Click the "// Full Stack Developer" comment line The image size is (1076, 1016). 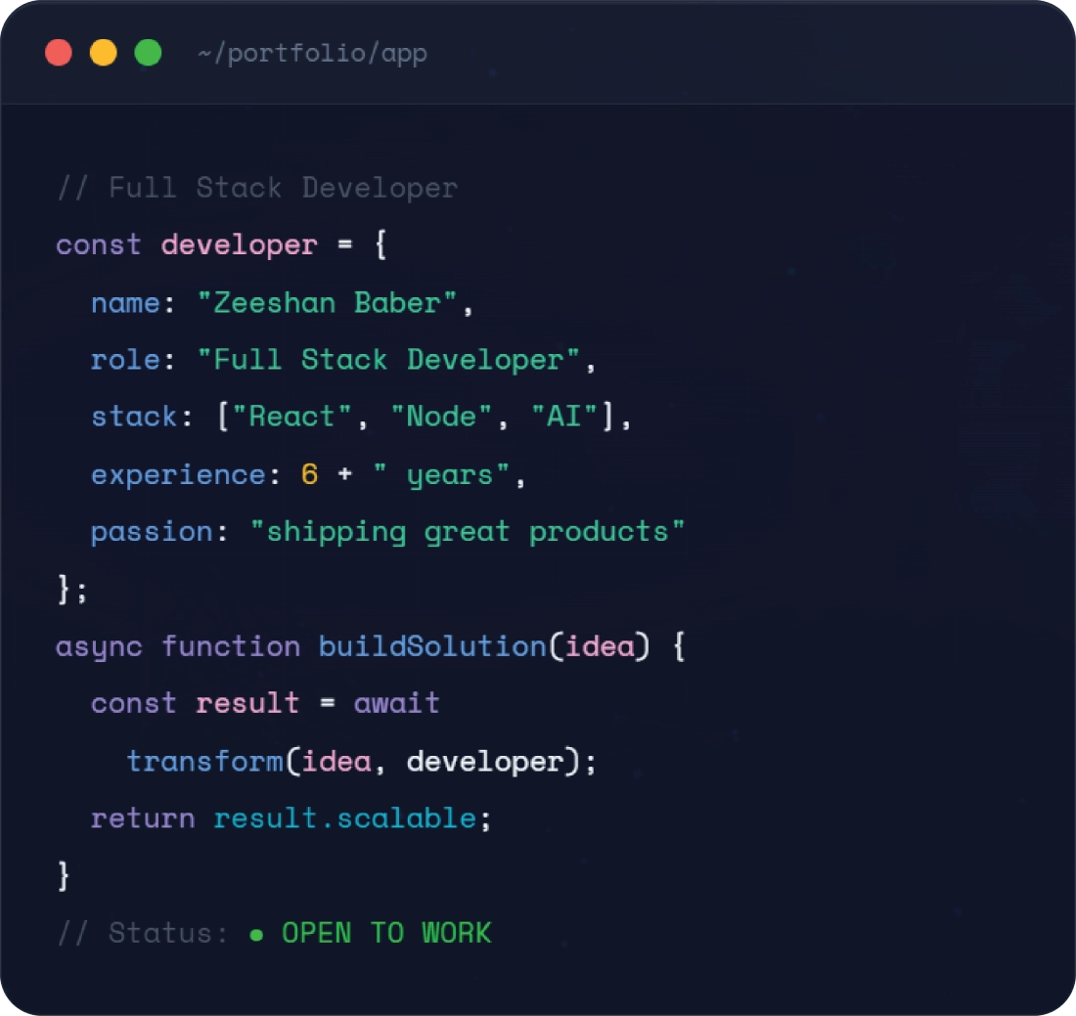pyautogui.click(x=257, y=188)
